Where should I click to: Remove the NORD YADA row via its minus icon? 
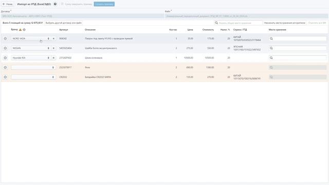pyautogui.click(x=5, y=39)
